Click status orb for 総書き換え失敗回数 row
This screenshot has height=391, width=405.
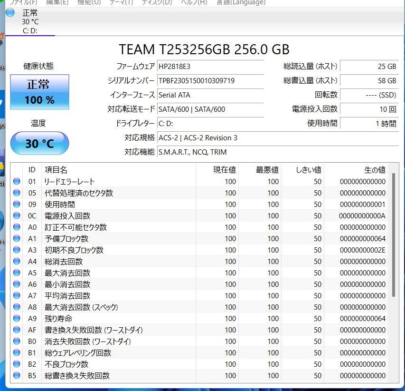17,375
